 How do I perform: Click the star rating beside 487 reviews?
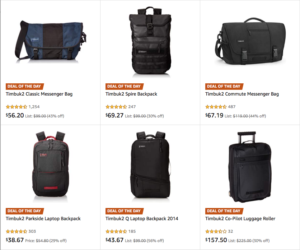[216, 107]
